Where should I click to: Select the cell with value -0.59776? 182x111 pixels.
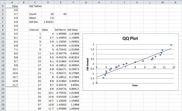click(61, 53)
